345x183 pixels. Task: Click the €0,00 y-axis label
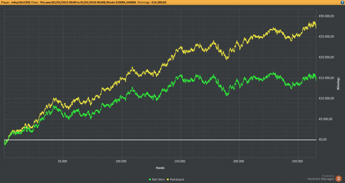[323, 140]
